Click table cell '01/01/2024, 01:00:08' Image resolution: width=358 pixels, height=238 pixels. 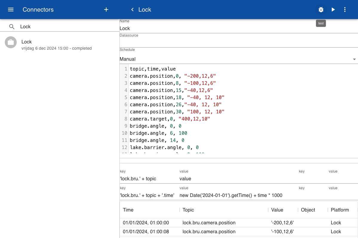146,231
